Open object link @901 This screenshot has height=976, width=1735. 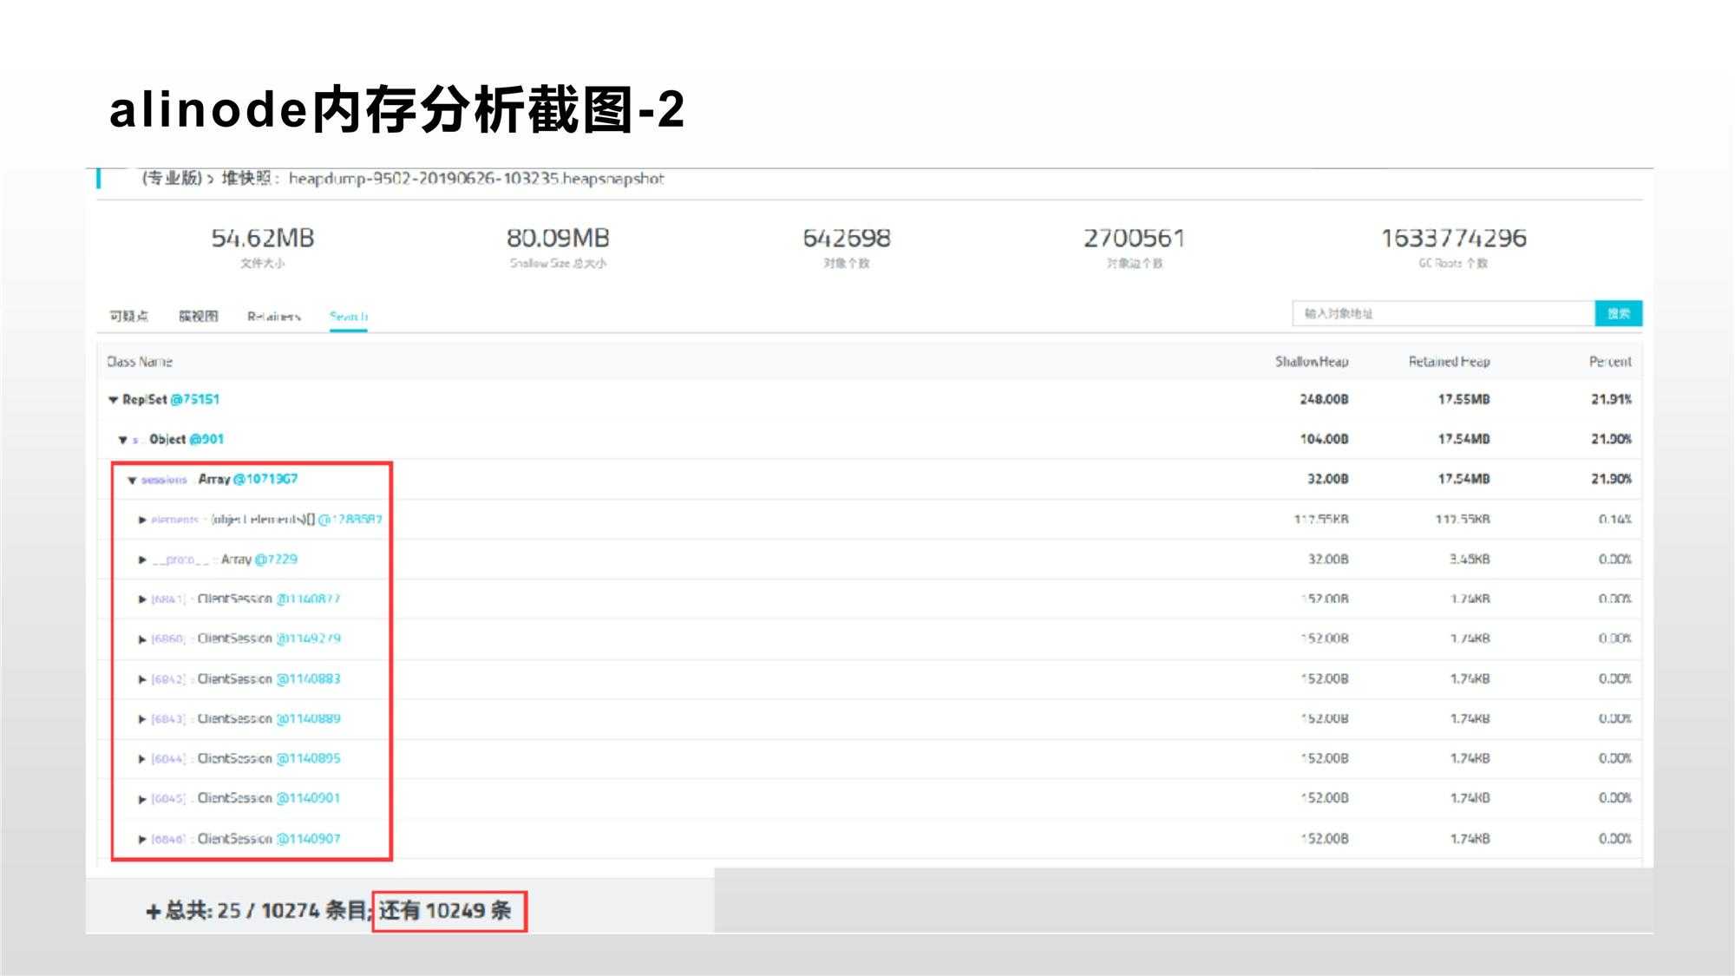pos(206,439)
